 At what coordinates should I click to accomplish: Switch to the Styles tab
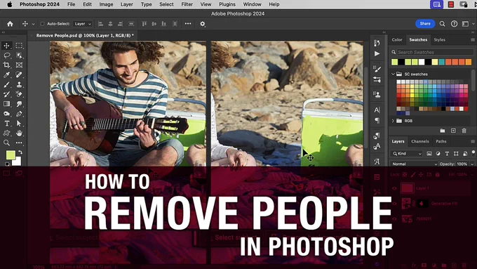coord(439,40)
